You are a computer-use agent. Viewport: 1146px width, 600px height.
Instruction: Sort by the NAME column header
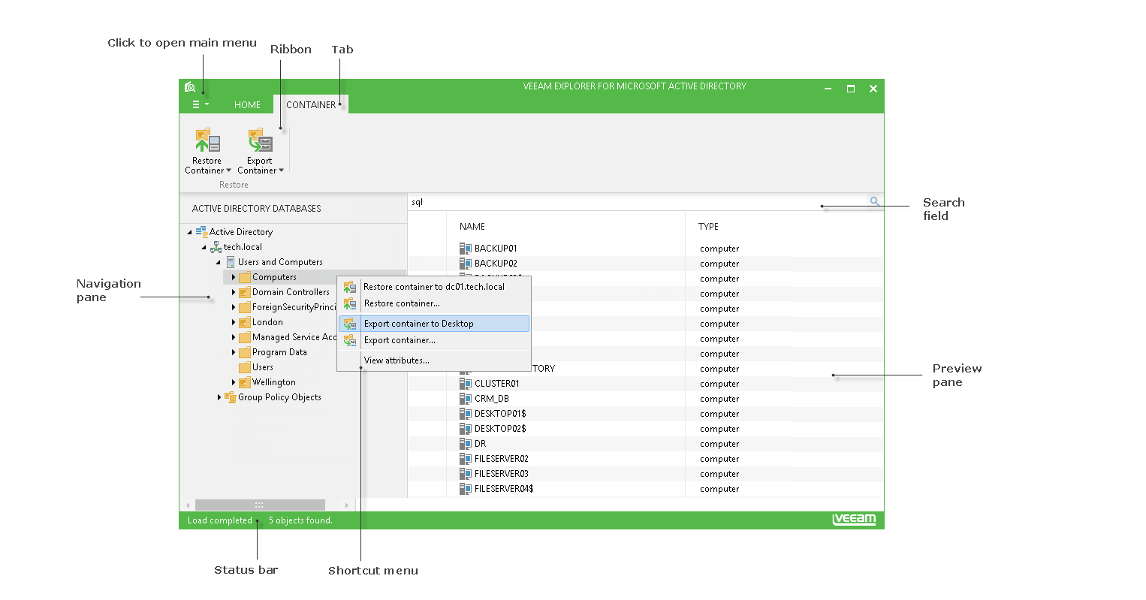472,227
